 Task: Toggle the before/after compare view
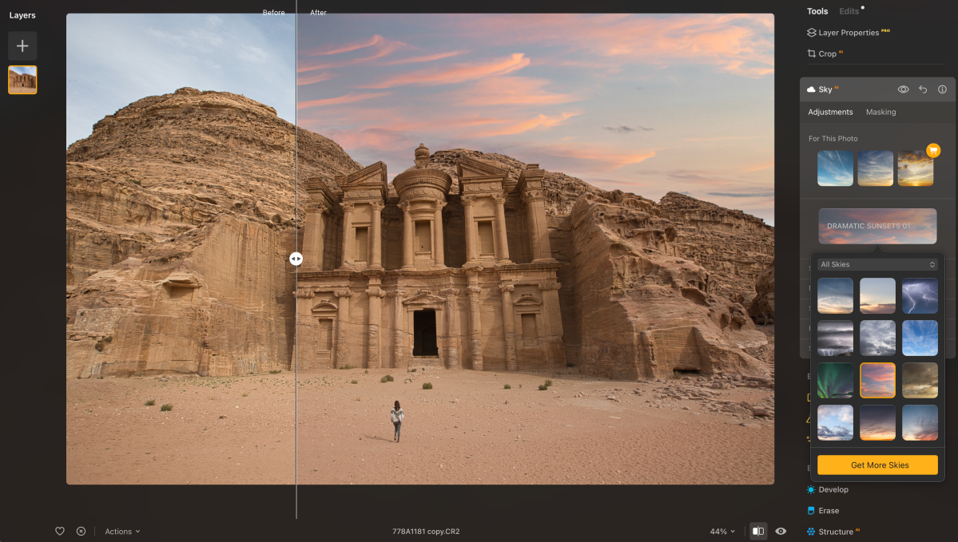[757, 531]
